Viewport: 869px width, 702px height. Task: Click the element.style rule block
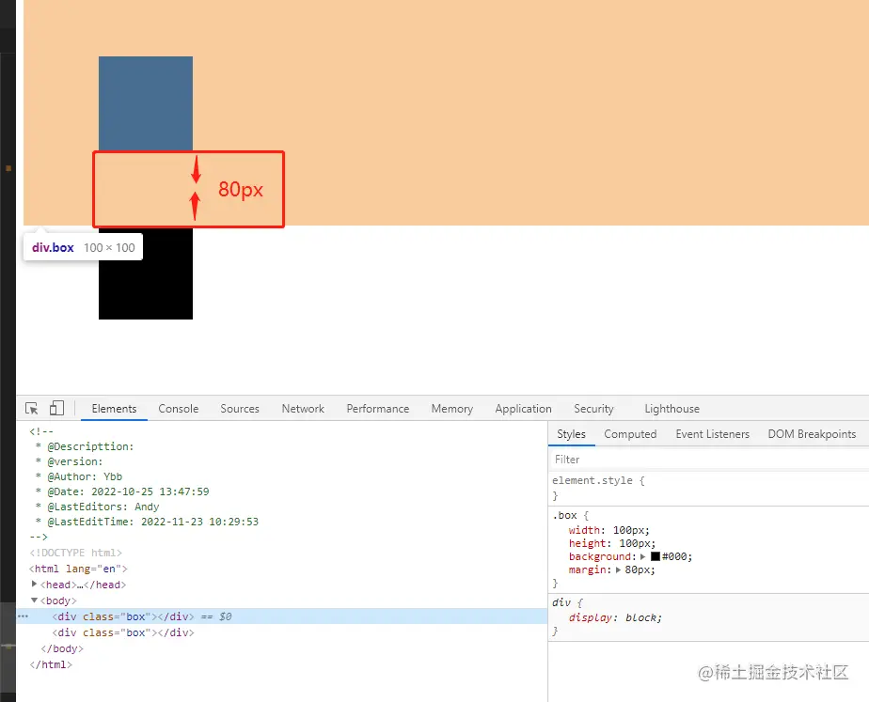(708, 488)
